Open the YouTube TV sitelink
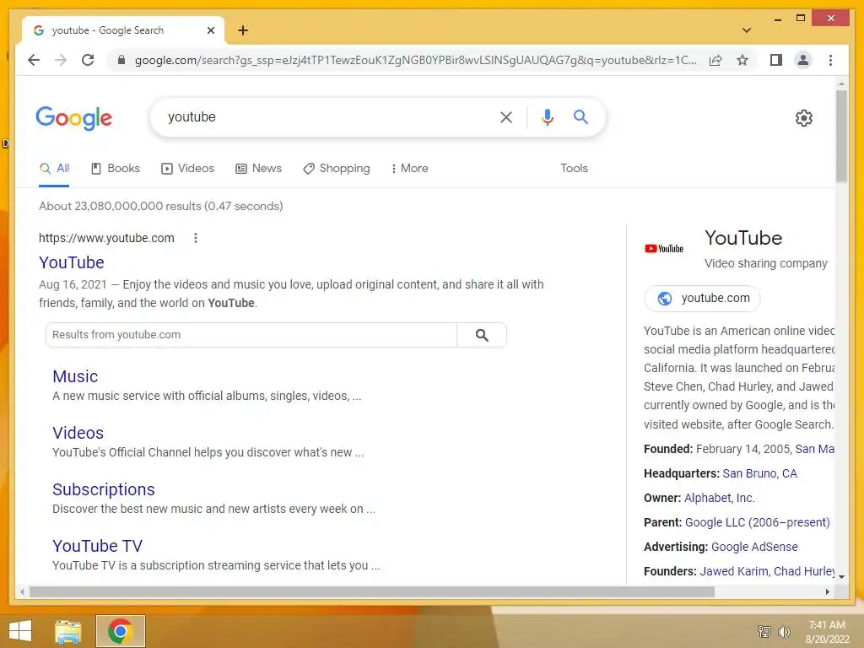 pyautogui.click(x=98, y=546)
